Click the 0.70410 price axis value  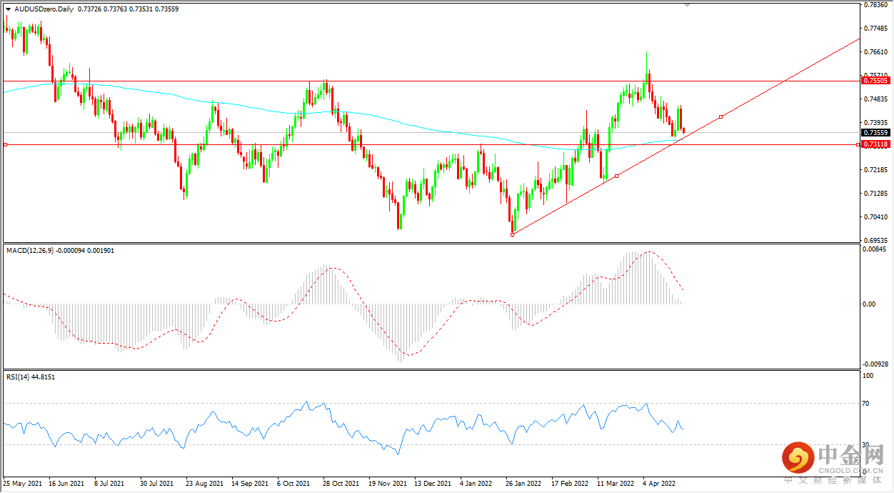[875, 217]
